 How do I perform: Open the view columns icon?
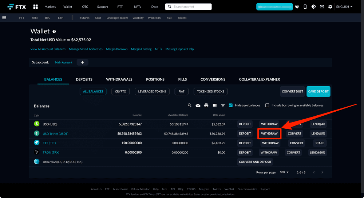[214, 105]
